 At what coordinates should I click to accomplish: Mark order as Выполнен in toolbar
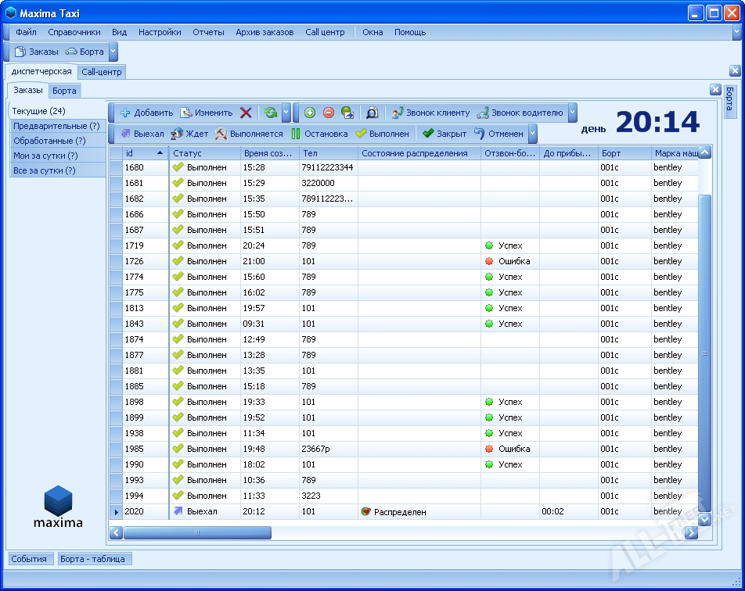pos(382,134)
